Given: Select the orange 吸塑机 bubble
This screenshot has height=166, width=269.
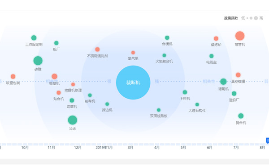Looking at the screenshot, I should [54, 76].
